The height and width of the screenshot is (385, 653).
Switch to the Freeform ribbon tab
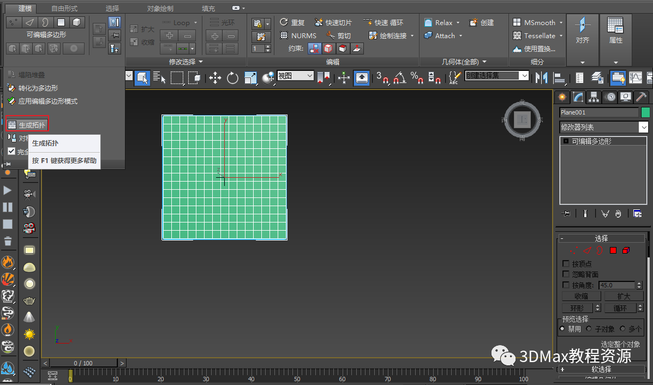pyautogui.click(x=64, y=8)
